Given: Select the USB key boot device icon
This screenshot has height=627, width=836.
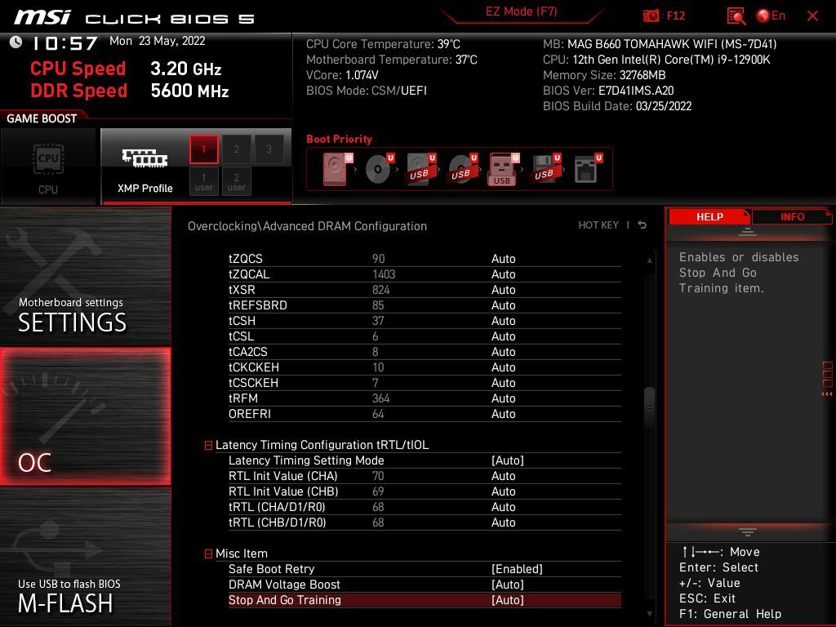Looking at the screenshot, I should coord(503,169).
